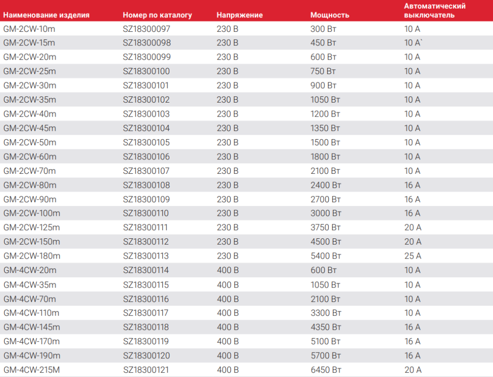Screen dimensions: 493x377
Task: Select the "Напряжение" header cell
Action: point(240,15)
